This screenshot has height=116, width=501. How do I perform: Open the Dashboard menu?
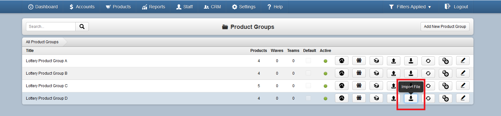coord(43,7)
